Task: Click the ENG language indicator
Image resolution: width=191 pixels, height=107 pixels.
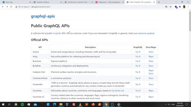Action: 173,104
